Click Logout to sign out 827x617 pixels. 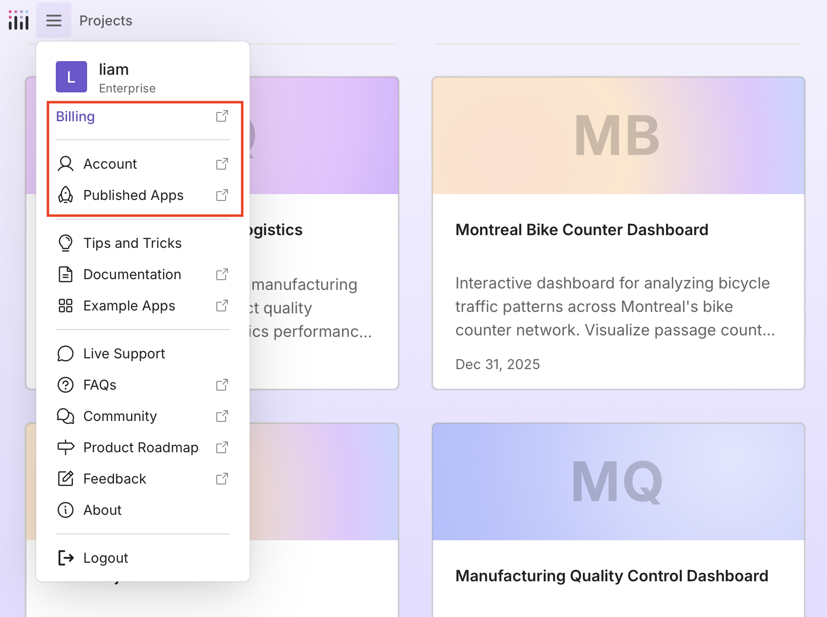coord(106,557)
